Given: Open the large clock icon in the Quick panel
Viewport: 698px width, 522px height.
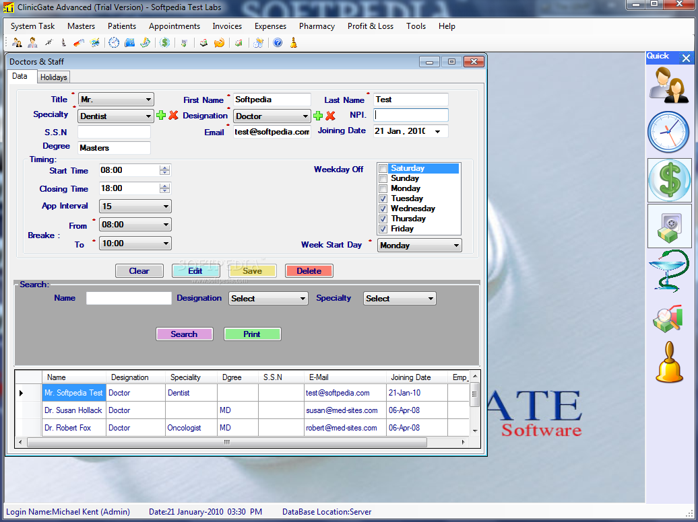Looking at the screenshot, I should click(x=668, y=133).
